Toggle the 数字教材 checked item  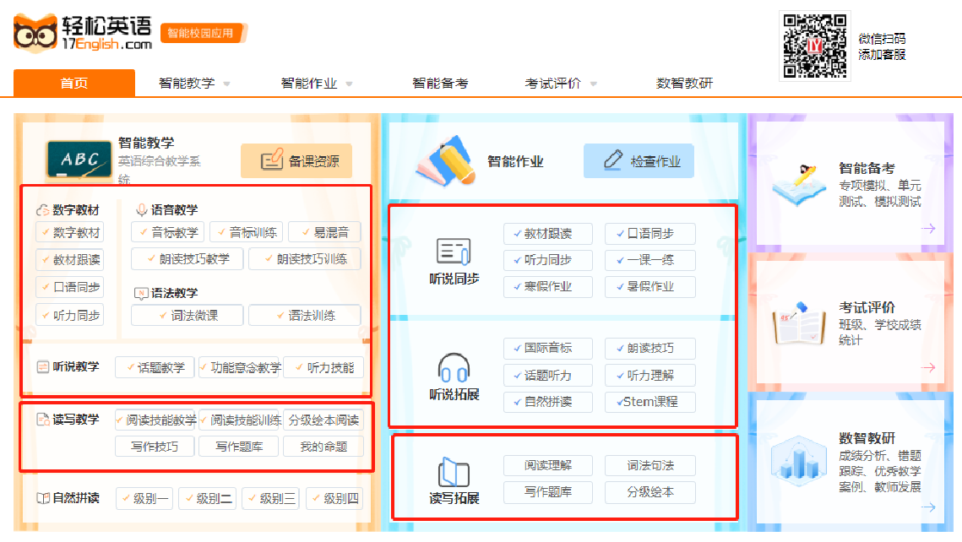(69, 232)
